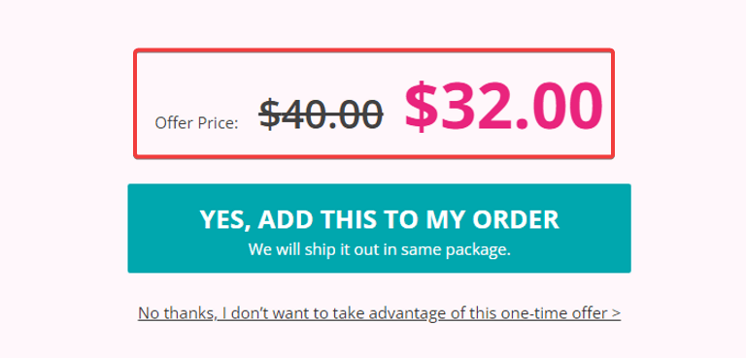
Task: Decline via the No thanks one-time offer link
Action: pos(379,313)
